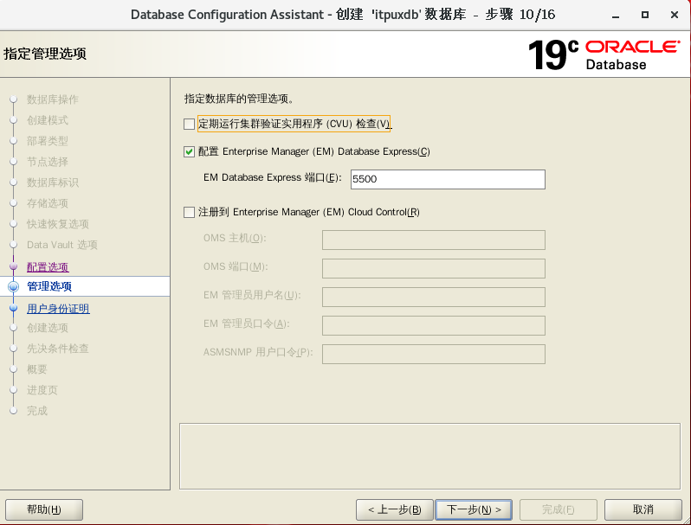691x525 pixels.
Task: Close the Database Configuration Assistant window
Action: tap(675, 15)
